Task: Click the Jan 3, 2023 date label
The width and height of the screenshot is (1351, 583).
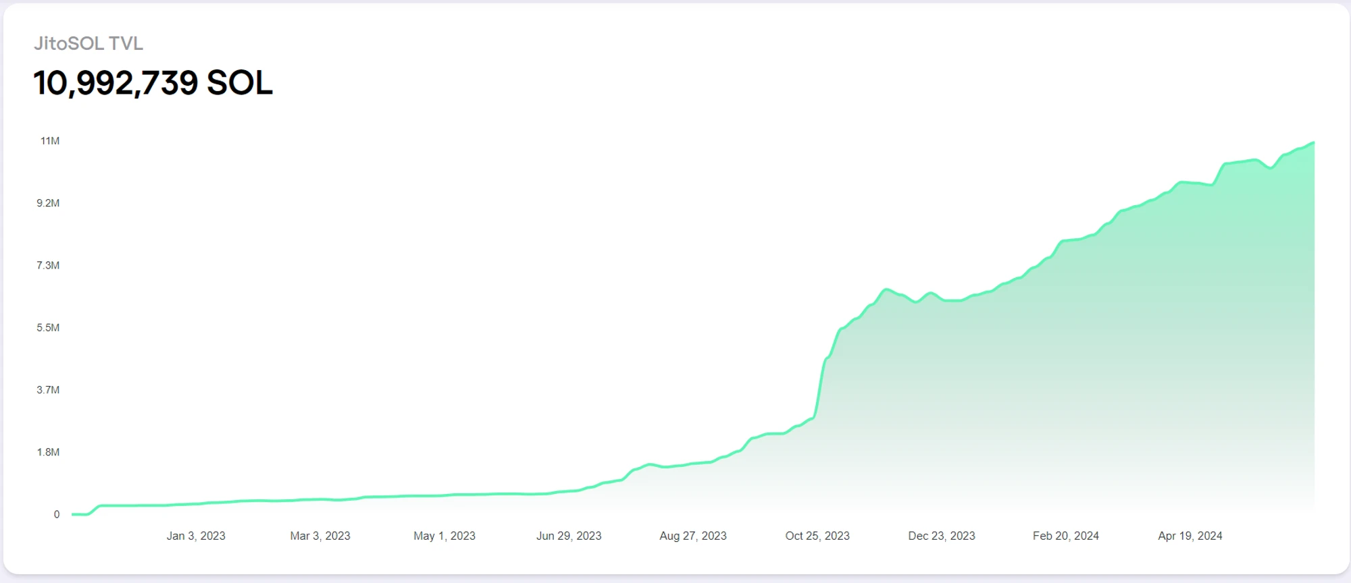Action: (196, 536)
